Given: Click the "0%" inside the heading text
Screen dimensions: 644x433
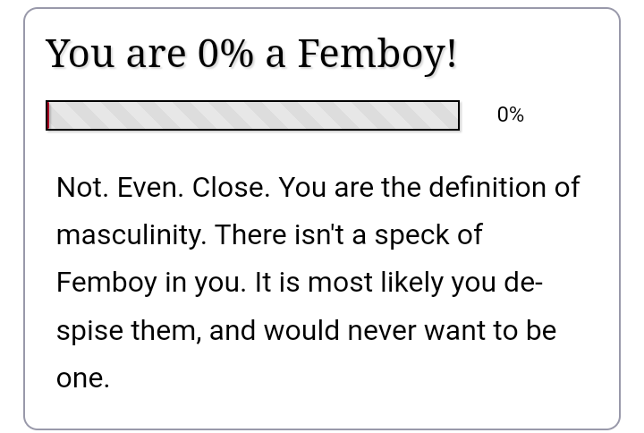Looking at the screenshot, I should point(225,55).
